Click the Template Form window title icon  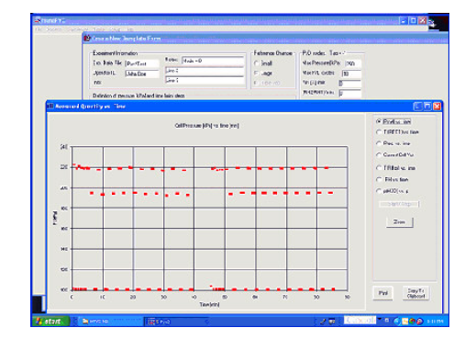[x=88, y=39]
